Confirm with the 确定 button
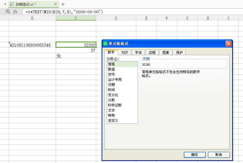 click(x=195, y=155)
